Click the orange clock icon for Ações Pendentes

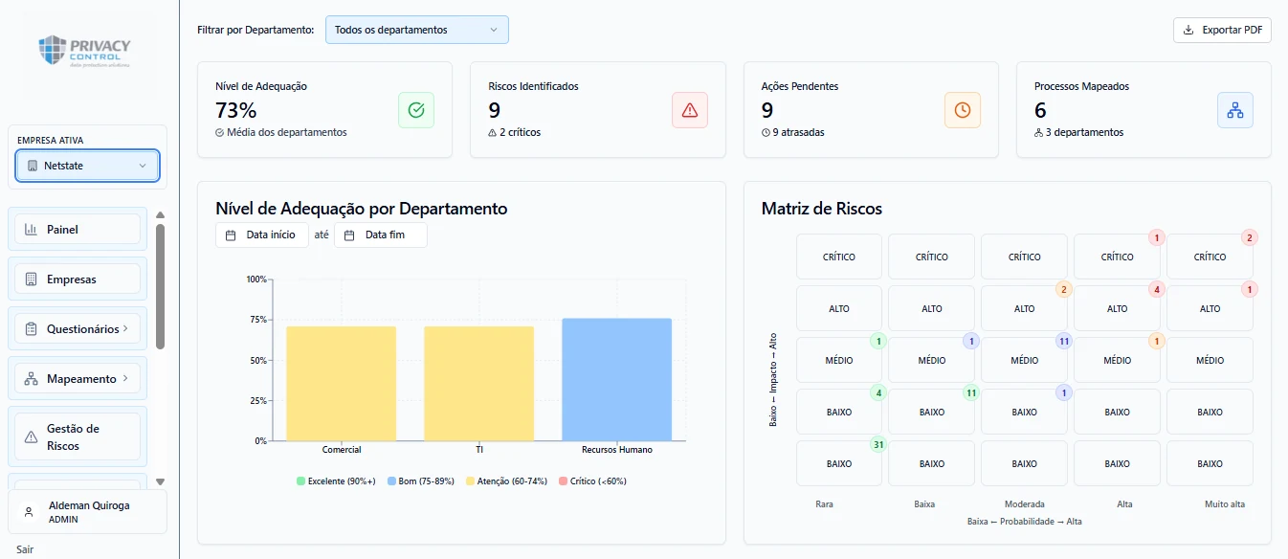pos(963,110)
